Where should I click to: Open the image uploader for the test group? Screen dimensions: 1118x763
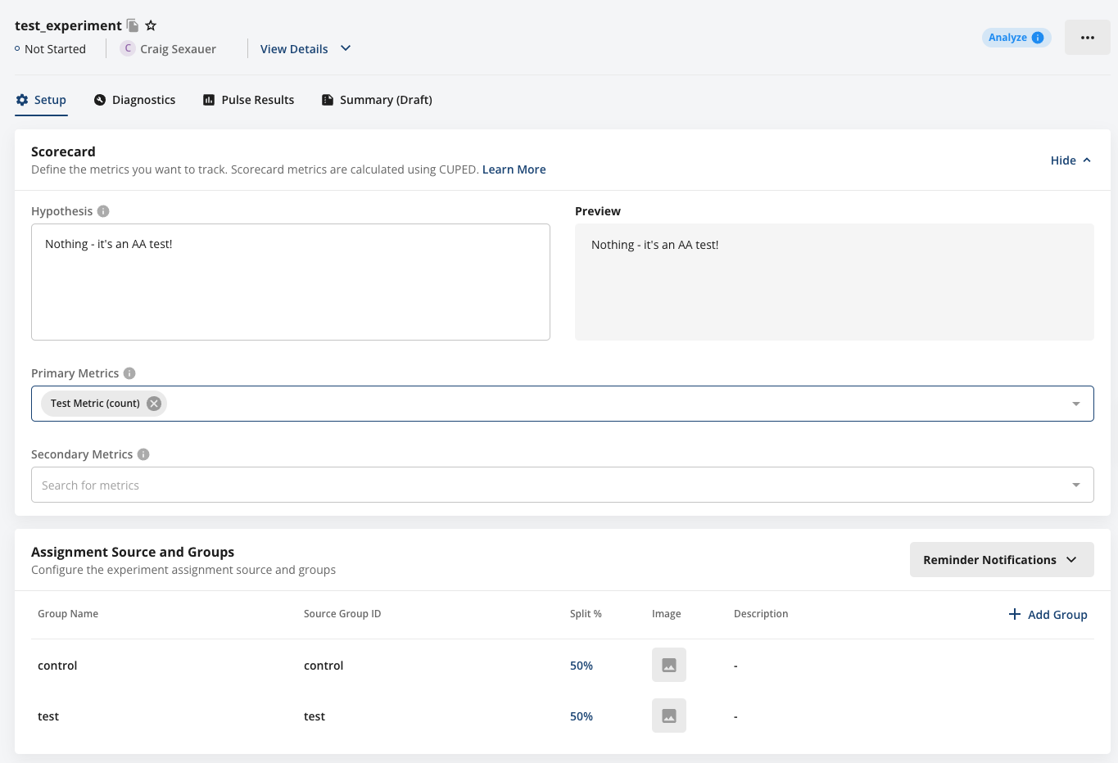coord(668,715)
